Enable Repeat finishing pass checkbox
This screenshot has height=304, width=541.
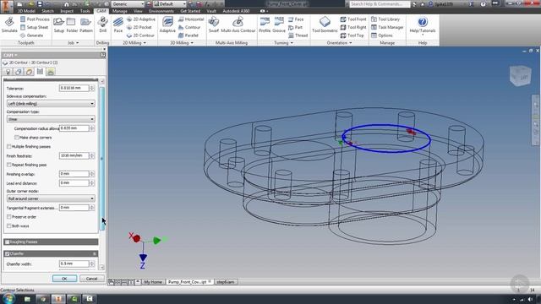click(x=9, y=165)
